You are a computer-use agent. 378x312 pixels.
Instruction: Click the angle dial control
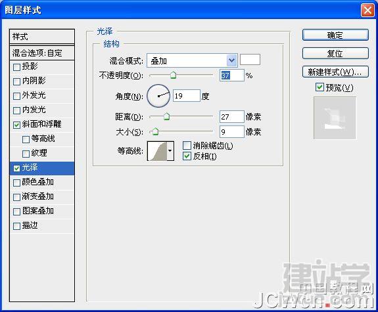coord(158,96)
